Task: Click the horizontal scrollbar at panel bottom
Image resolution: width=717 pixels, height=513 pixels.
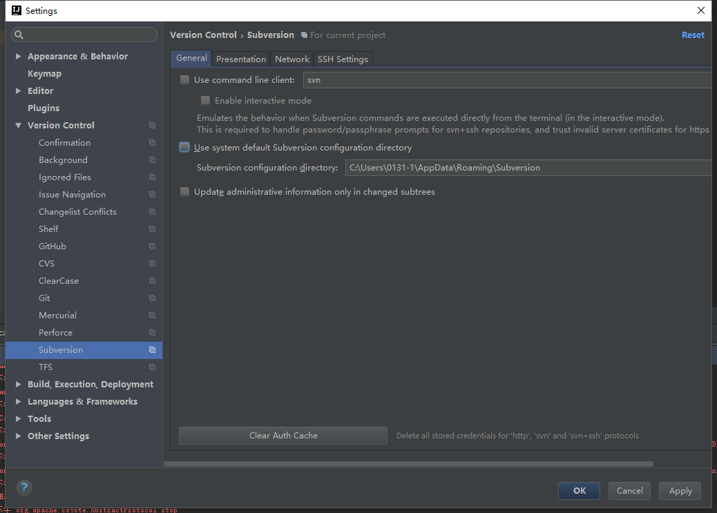Action: 408,464
